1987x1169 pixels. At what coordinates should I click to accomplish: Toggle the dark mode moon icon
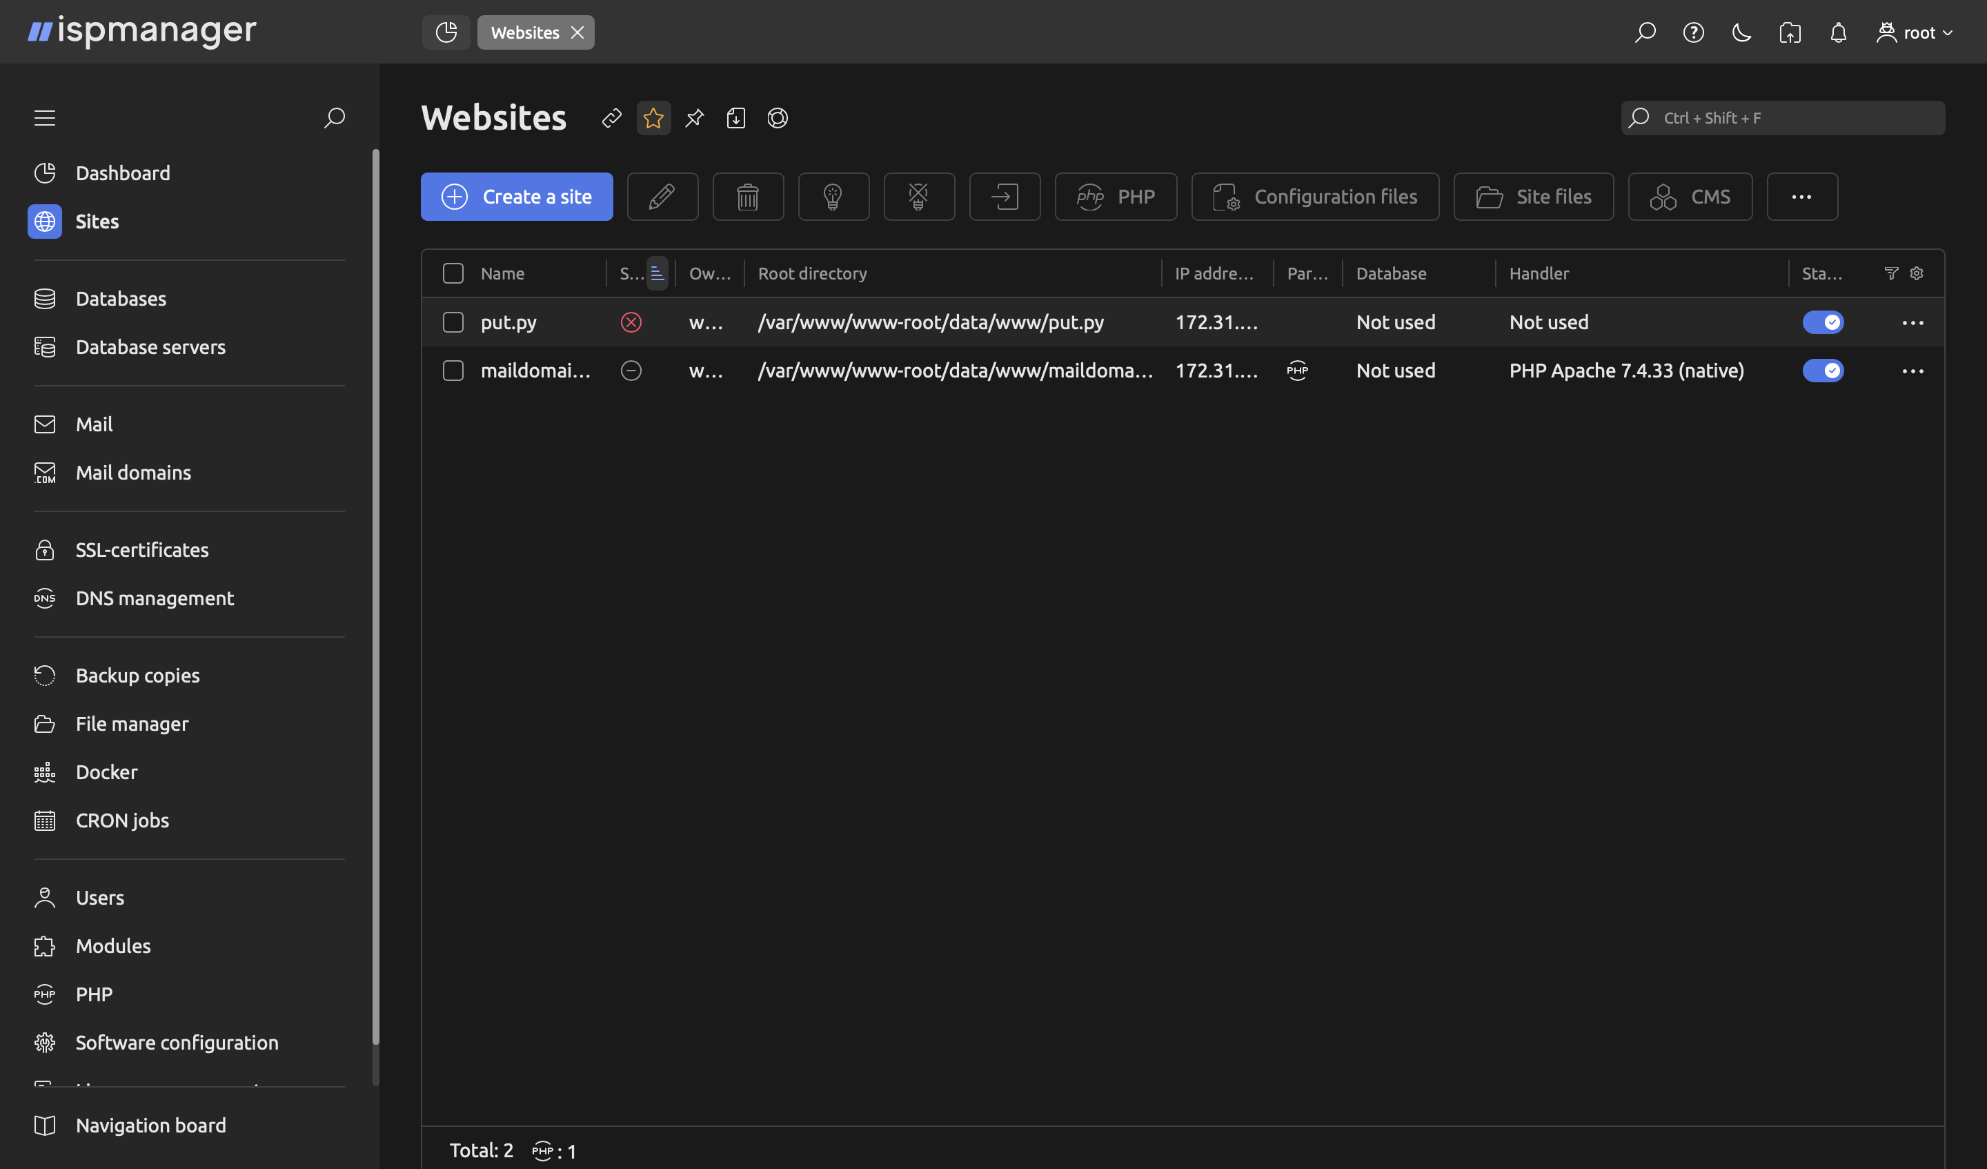pos(1741,32)
